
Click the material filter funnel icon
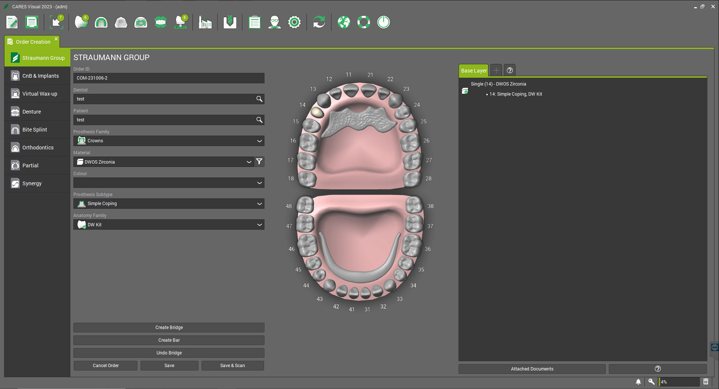[259, 161]
